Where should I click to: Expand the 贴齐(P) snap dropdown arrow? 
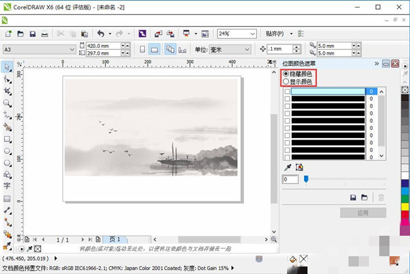point(291,33)
